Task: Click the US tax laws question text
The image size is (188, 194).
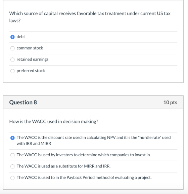Action: tap(90, 17)
